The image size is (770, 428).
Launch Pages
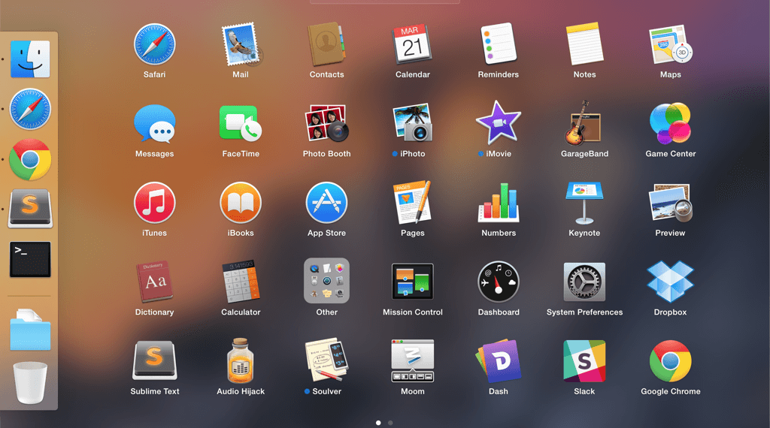pos(413,203)
